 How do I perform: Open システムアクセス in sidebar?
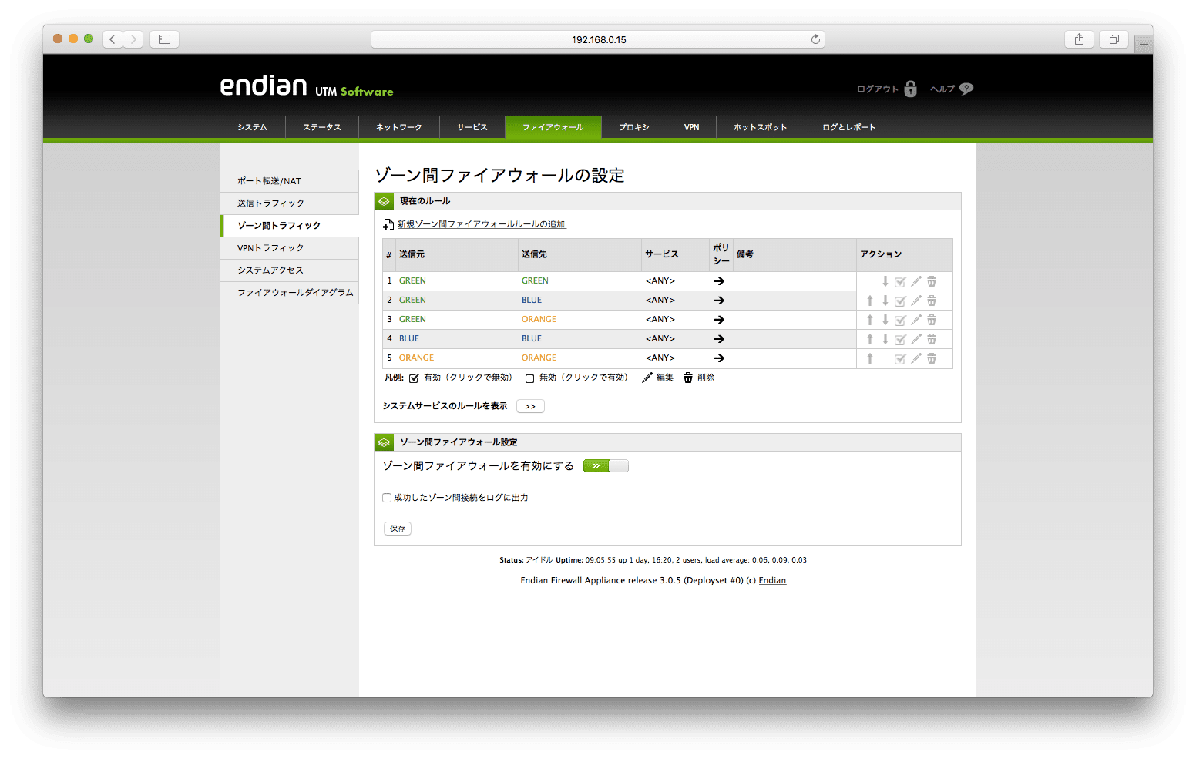pyautogui.click(x=290, y=270)
